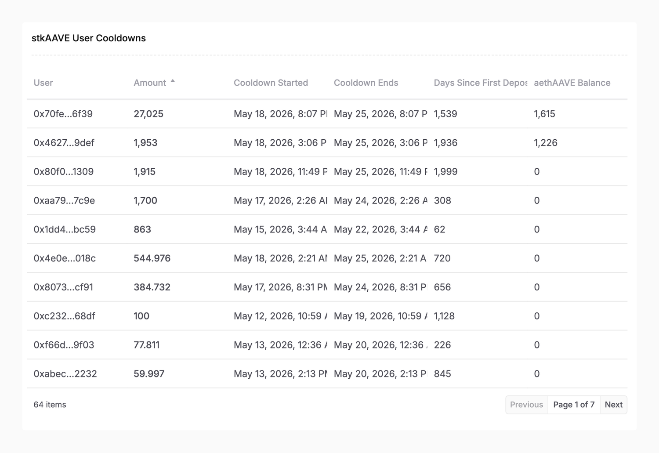Select user address 0x80f0...1309
The image size is (659, 453).
pos(64,172)
